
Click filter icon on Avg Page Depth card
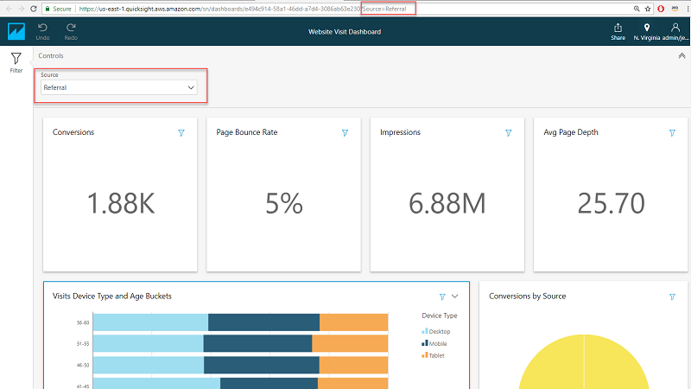(x=672, y=133)
